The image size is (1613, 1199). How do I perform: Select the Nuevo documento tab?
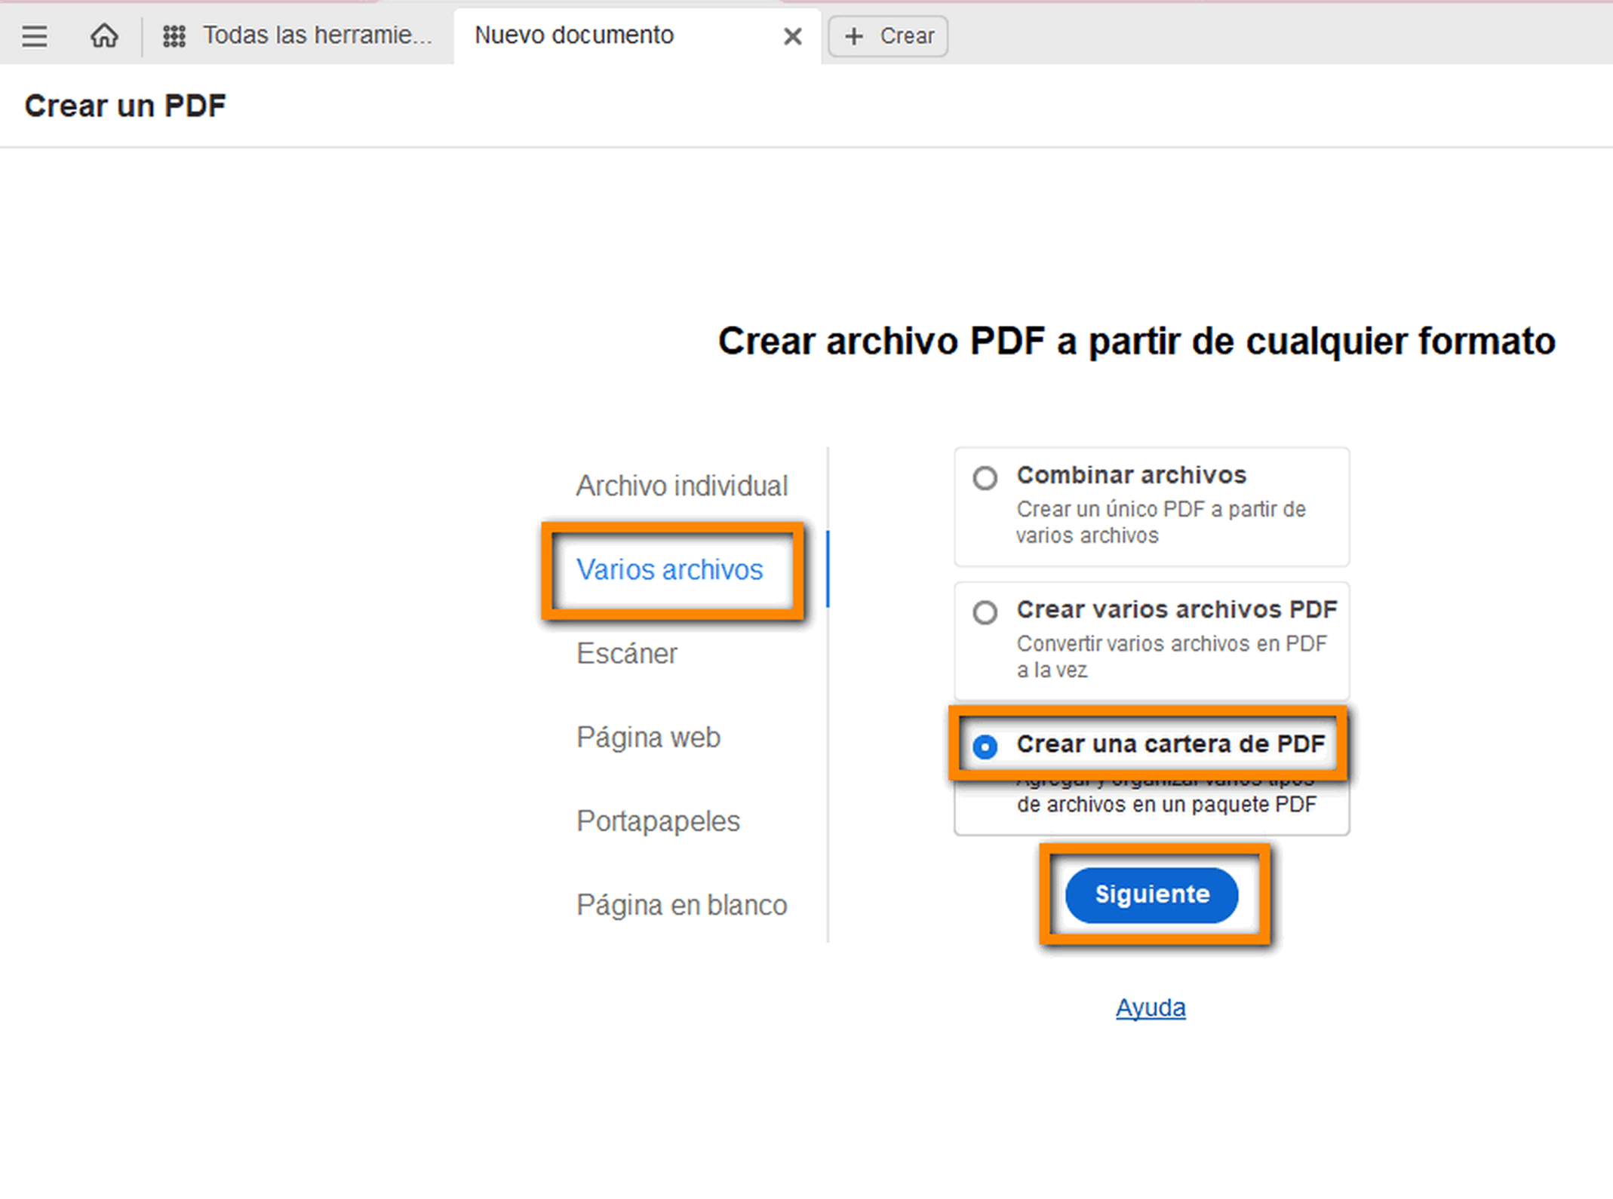click(573, 35)
